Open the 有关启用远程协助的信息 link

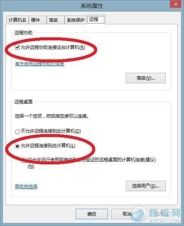(40, 64)
